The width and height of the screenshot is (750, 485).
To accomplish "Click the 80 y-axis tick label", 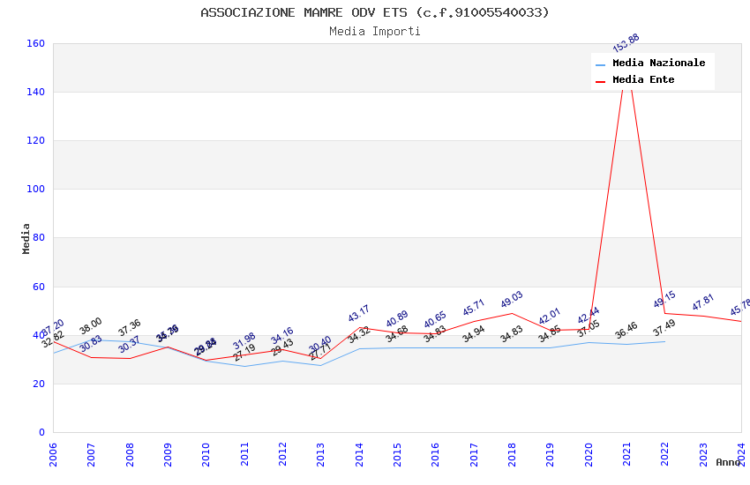I will point(39,237).
